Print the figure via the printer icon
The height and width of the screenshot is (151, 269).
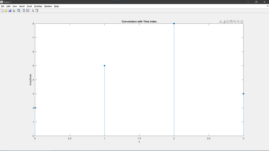(14, 10)
